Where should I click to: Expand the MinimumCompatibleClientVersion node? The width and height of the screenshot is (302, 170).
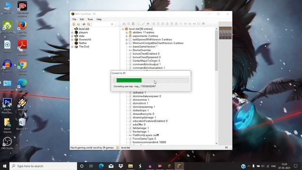pyautogui.click(x=126, y=43)
